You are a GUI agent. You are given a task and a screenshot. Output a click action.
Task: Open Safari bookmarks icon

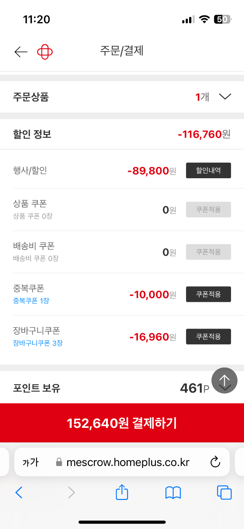pos(173,493)
